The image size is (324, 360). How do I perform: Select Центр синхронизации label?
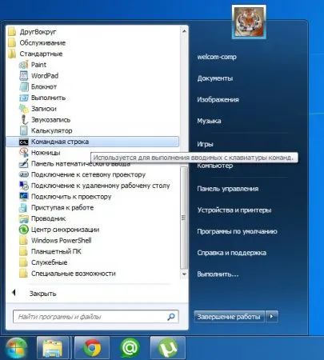(65, 230)
